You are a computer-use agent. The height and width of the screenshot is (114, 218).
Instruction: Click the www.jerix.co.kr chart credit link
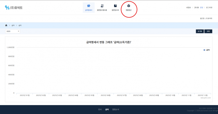(x=206, y=98)
